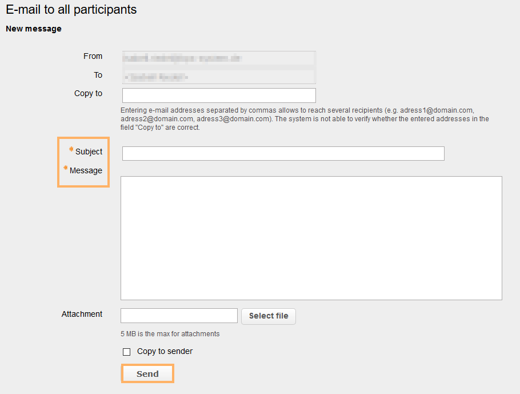Click the Message field label

pyautogui.click(x=86, y=170)
